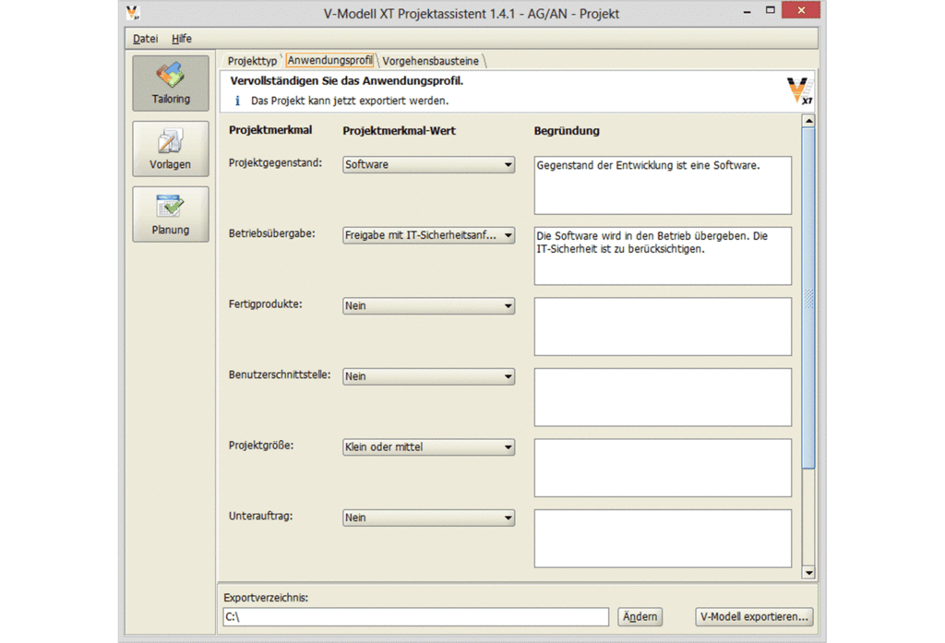This screenshot has height=643, width=945.
Task: Click the V-Modell XT logo in header
Action: pyautogui.click(x=800, y=91)
